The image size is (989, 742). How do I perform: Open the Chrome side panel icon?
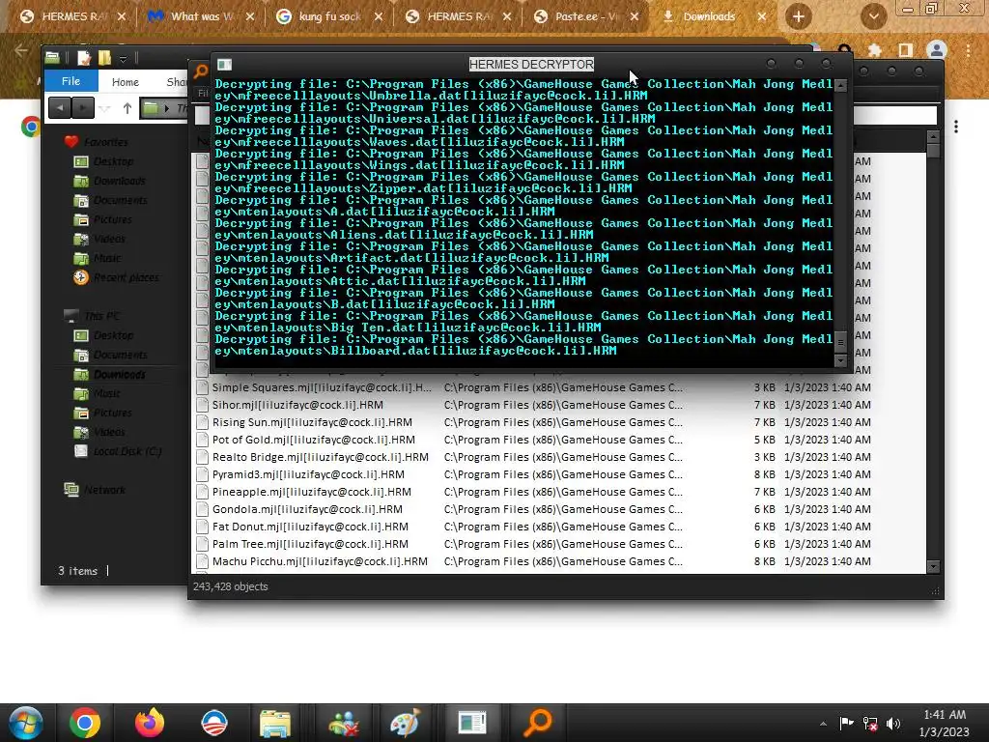pos(906,50)
